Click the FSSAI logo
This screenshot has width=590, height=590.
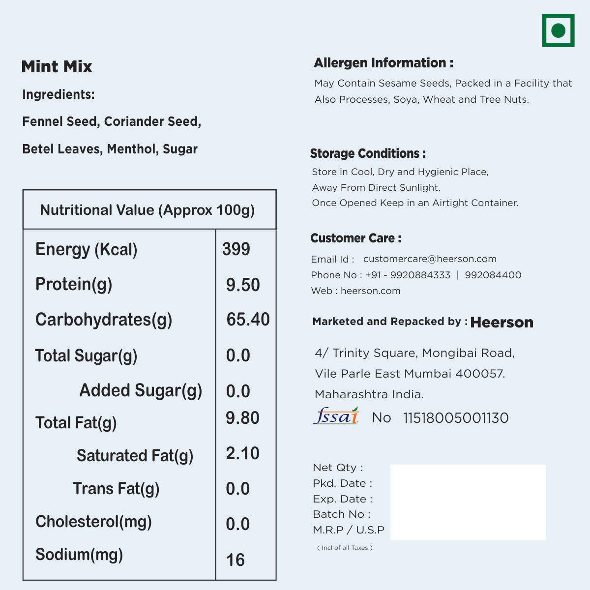pyautogui.click(x=336, y=416)
